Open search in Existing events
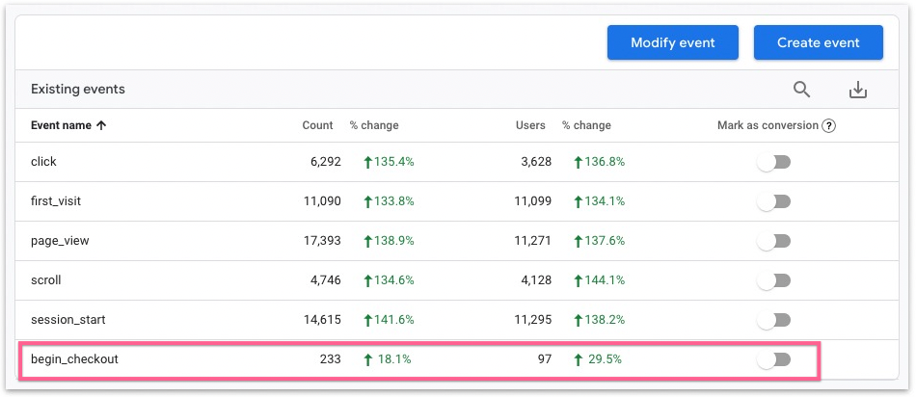This screenshot has width=916, height=397. (802, 90)
